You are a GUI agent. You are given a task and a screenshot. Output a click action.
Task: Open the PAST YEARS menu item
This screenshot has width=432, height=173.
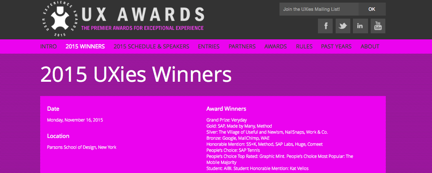(336, 46)
